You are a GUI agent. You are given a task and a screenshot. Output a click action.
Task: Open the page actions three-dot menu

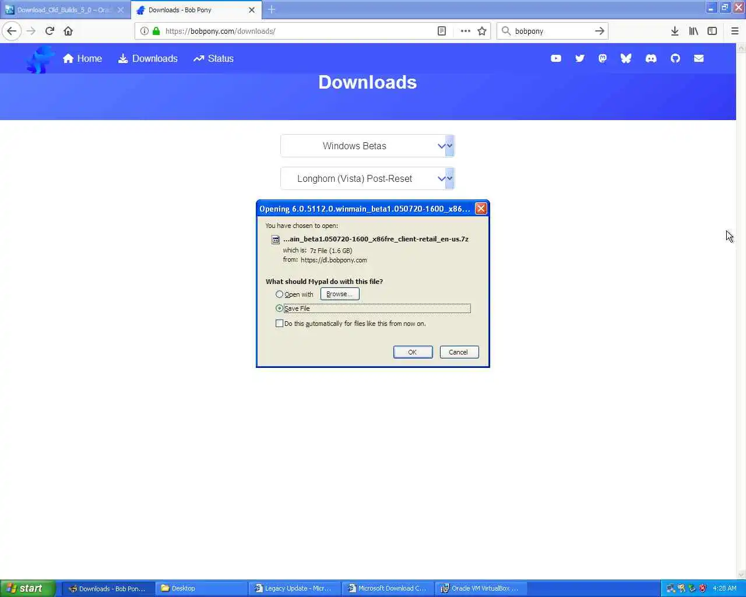coord(465,31)
